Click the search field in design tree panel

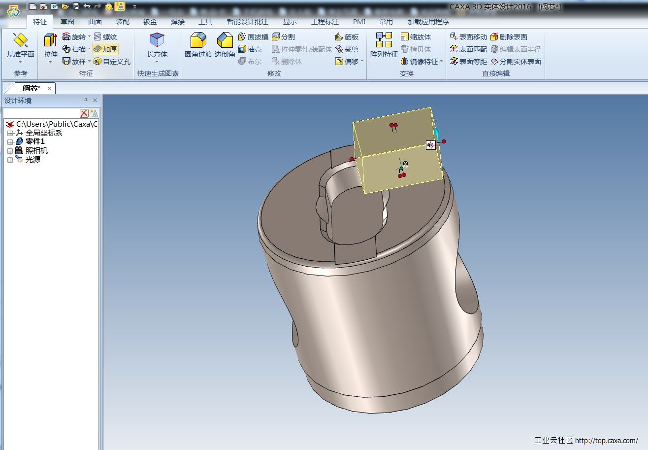click(41, 113)
